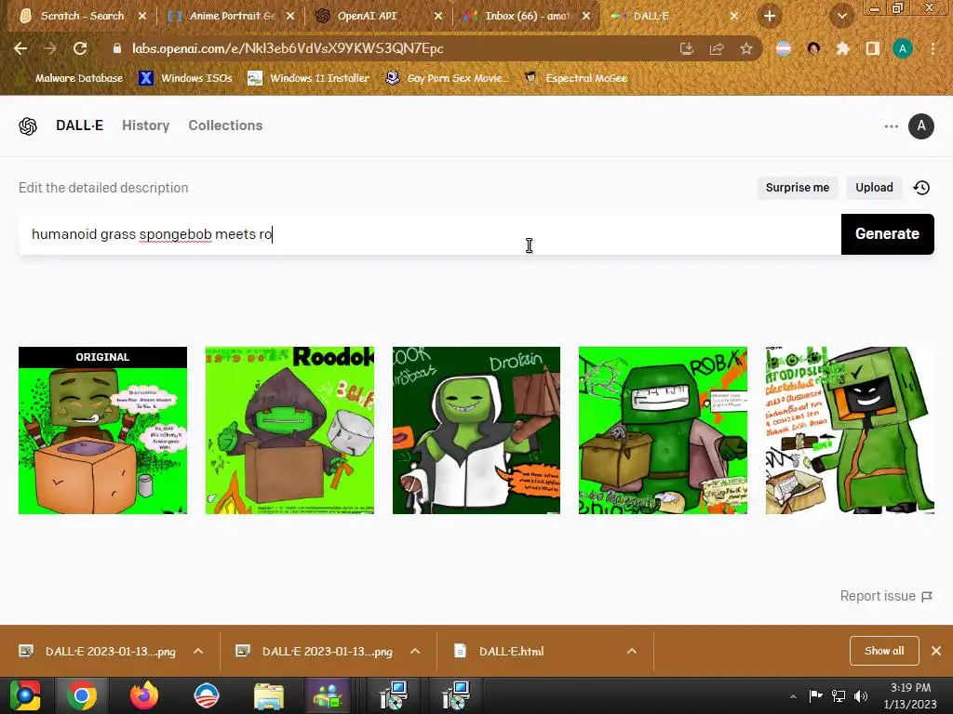The width and height of the screenshot is (953, 714).
Task: Open the ROBX green helmet image
Action: pyautogui.click(x=663, y=430)
